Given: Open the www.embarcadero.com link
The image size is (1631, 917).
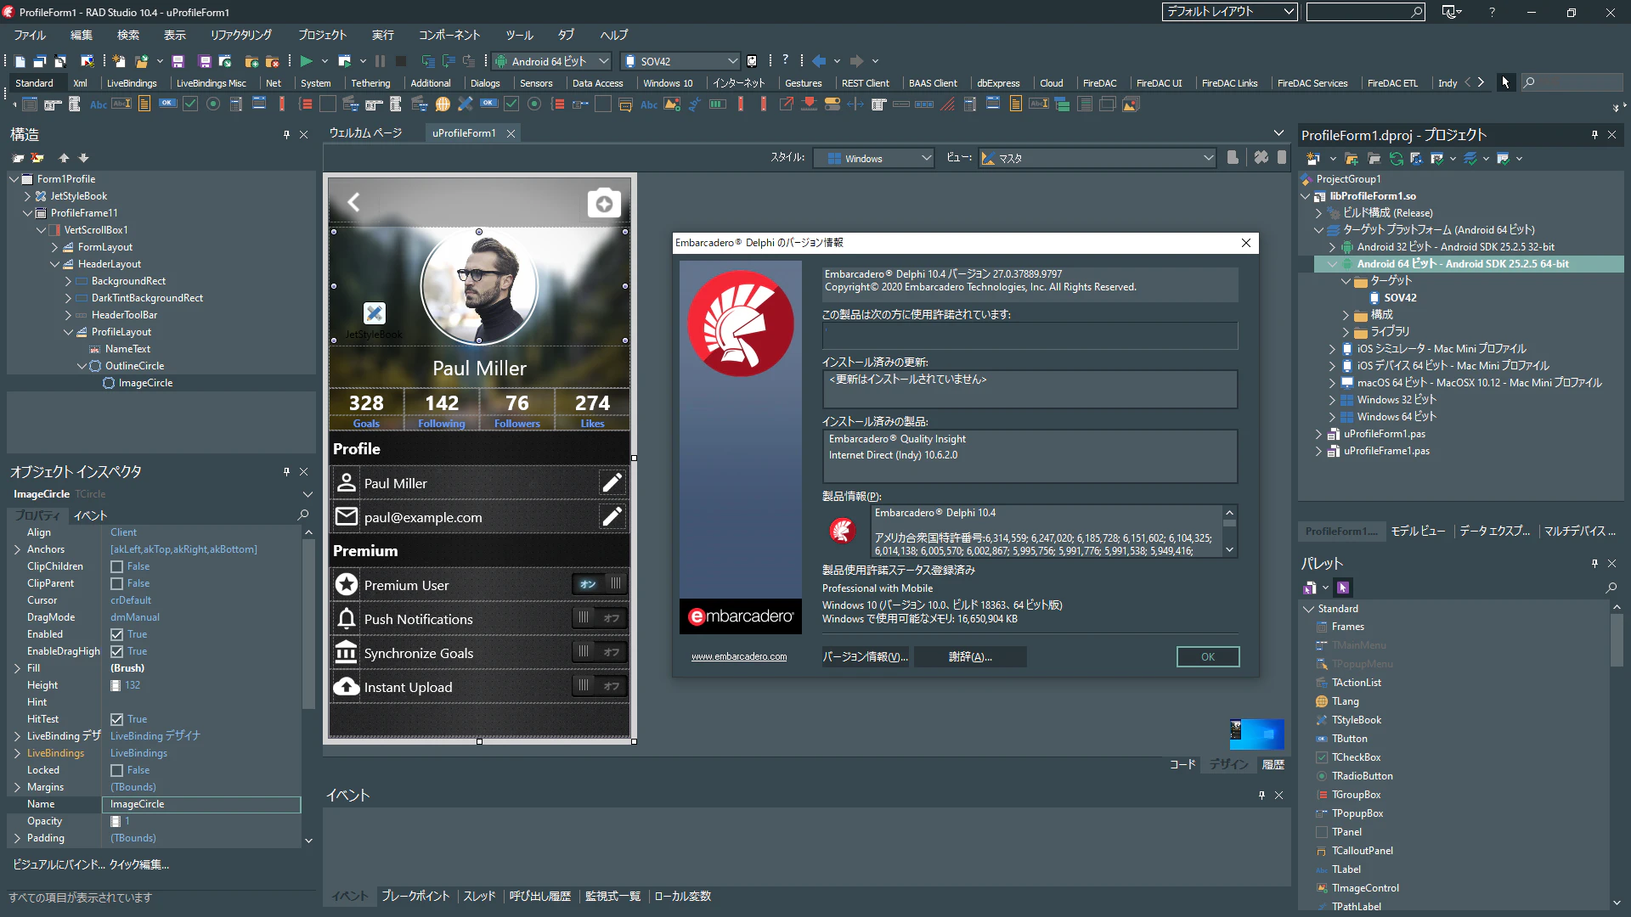Looking at the screenshot, I should 739,656.
